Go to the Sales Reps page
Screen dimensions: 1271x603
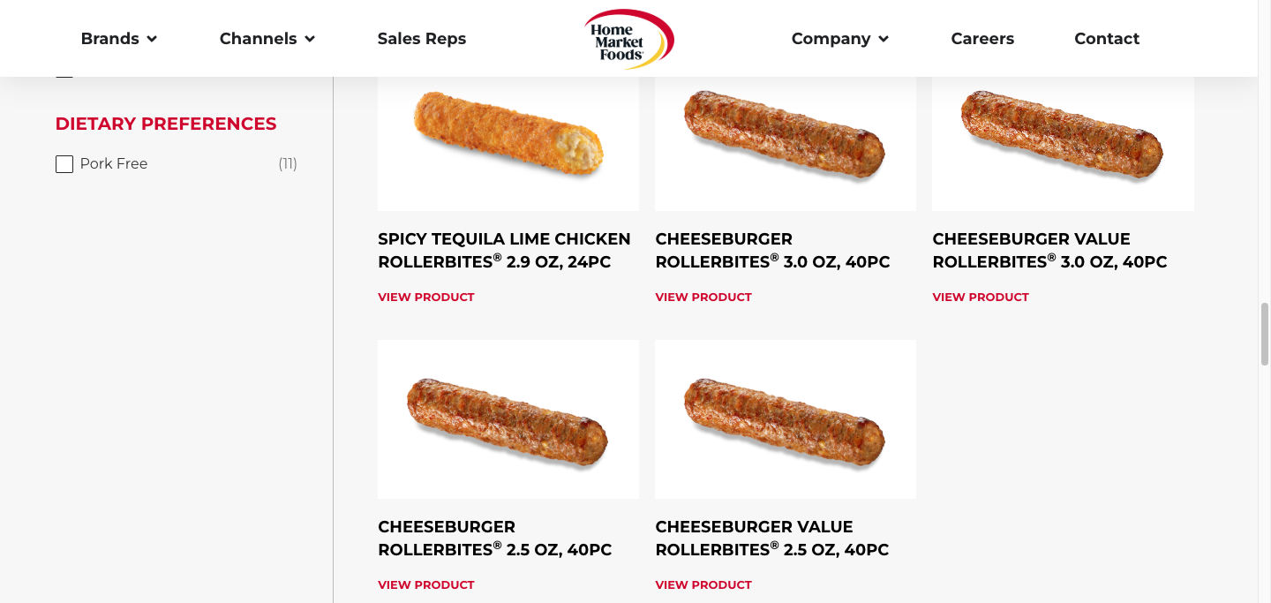click(421, 39)
